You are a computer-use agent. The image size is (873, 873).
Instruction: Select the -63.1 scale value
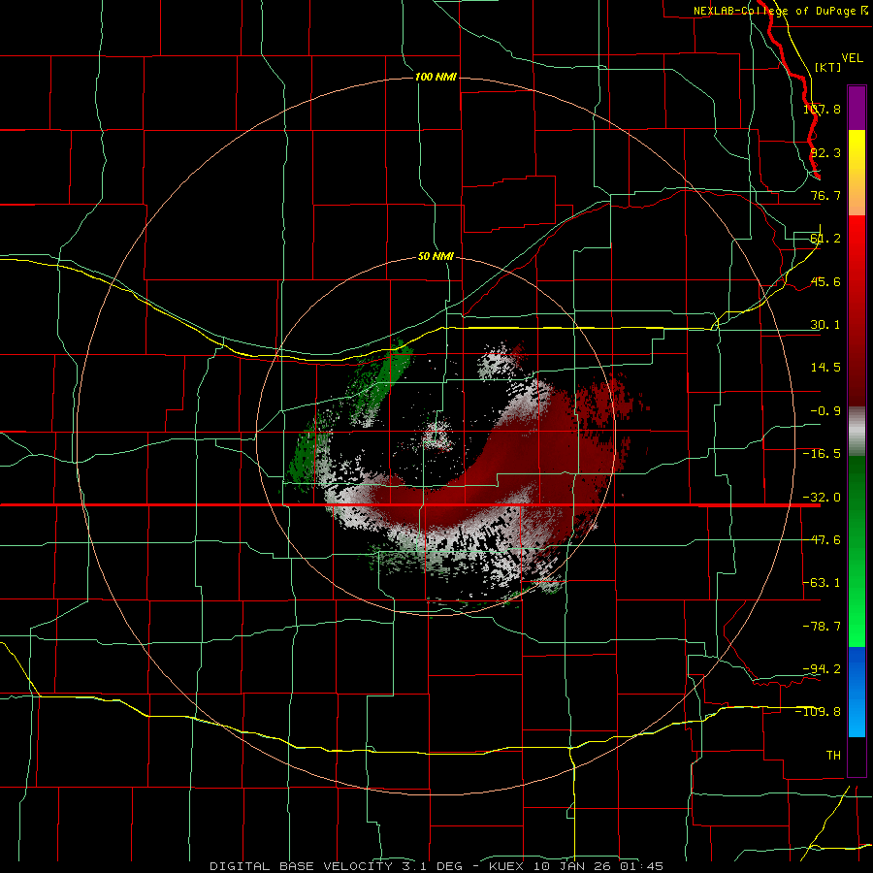coord(822,583)
